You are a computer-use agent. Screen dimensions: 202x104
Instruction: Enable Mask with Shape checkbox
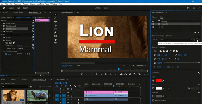click(153, 100)
